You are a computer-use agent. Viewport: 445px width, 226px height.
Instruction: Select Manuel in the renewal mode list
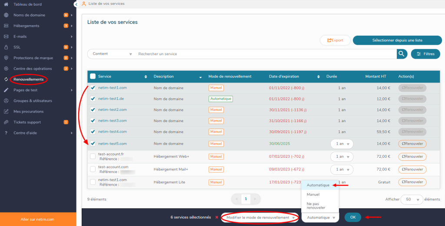point(313,194)
